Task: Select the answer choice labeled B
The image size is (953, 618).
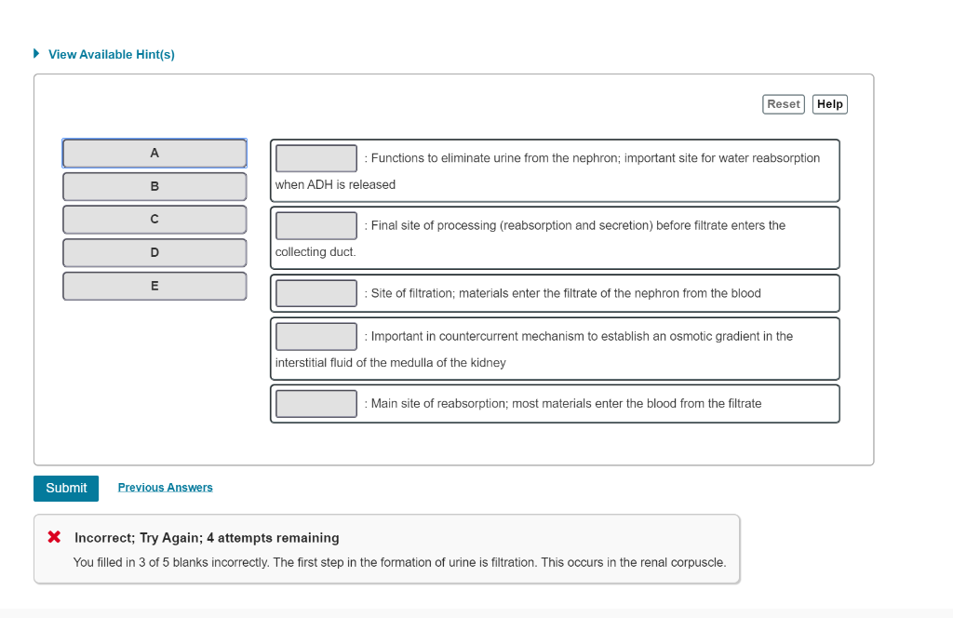Action: 154,186
